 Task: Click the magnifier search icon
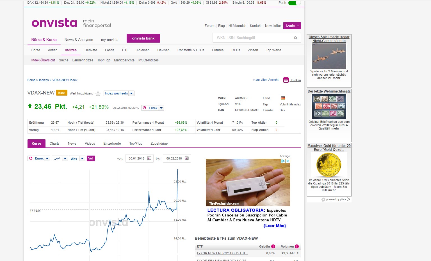click(295, 38)
